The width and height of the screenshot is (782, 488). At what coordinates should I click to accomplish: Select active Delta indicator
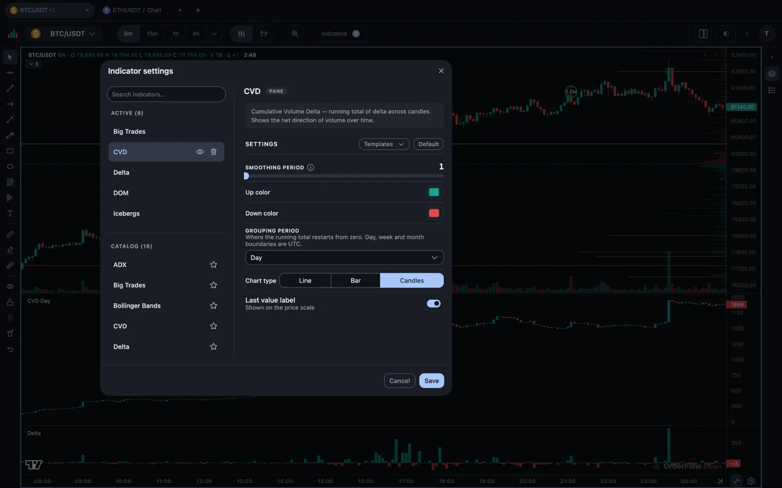tap(166, 173)
